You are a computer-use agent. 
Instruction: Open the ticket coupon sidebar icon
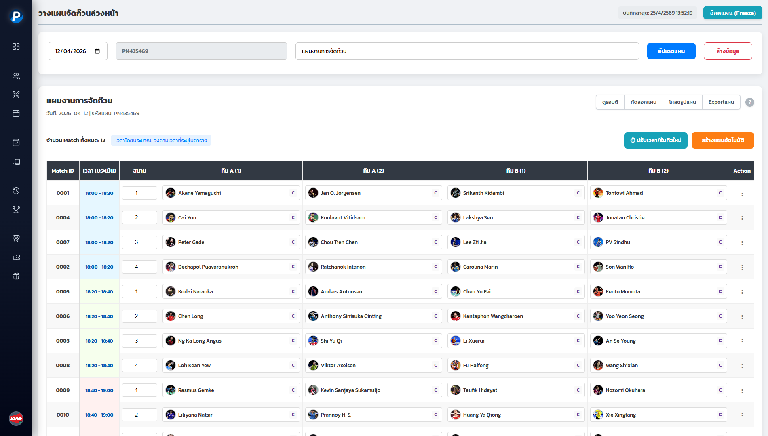tap(16, 257)
